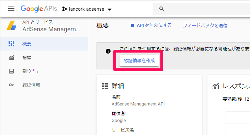This screenshot has width=250, height=135.
Task: Open the lancork-adsense project dropdown arrow
Action: [x=109, y=9]
